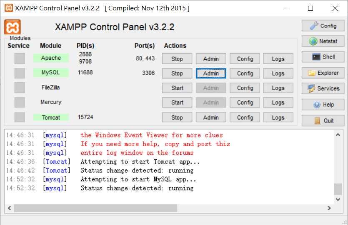Open Netstat with the globe icon
The width and height of the screenshot is (348, 225).
323,41
